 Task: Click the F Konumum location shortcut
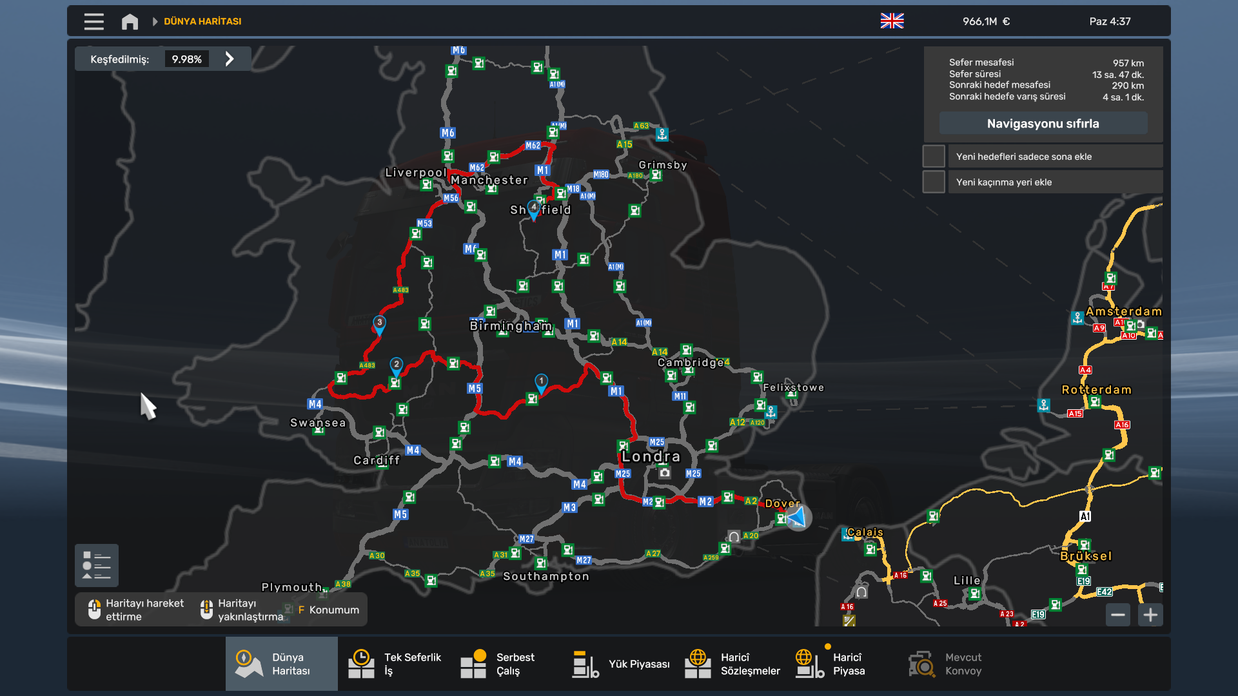[328, 610]
